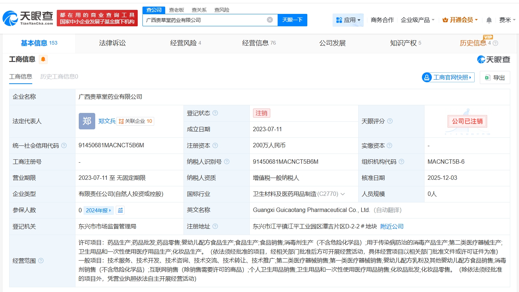519x292 pixels.
Task: Expand the C2770 industry classification chevron
Action: pyautogui.click(x=342, y=194)
